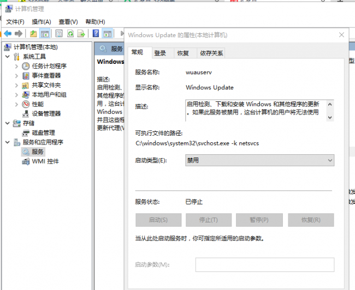Click the 服务 header in middle pane
This screenshot has height=290, width=355.
click(x=117, y=49)
